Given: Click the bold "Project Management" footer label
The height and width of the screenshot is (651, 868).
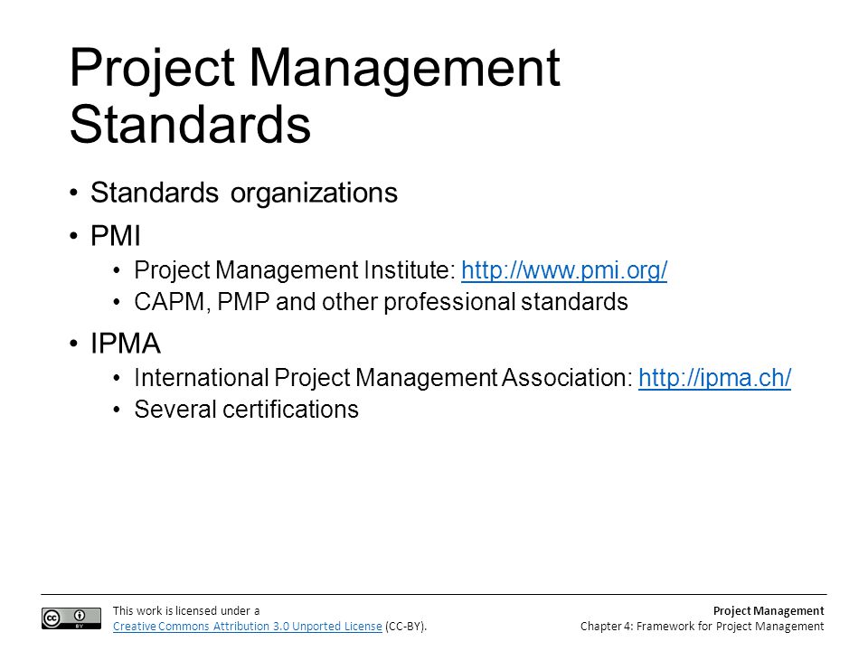Looking at the screenshot, I should point(769,610).
